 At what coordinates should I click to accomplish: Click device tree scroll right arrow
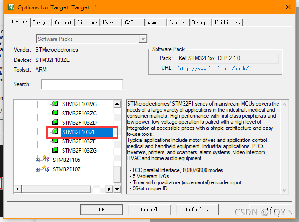[109, 189]
